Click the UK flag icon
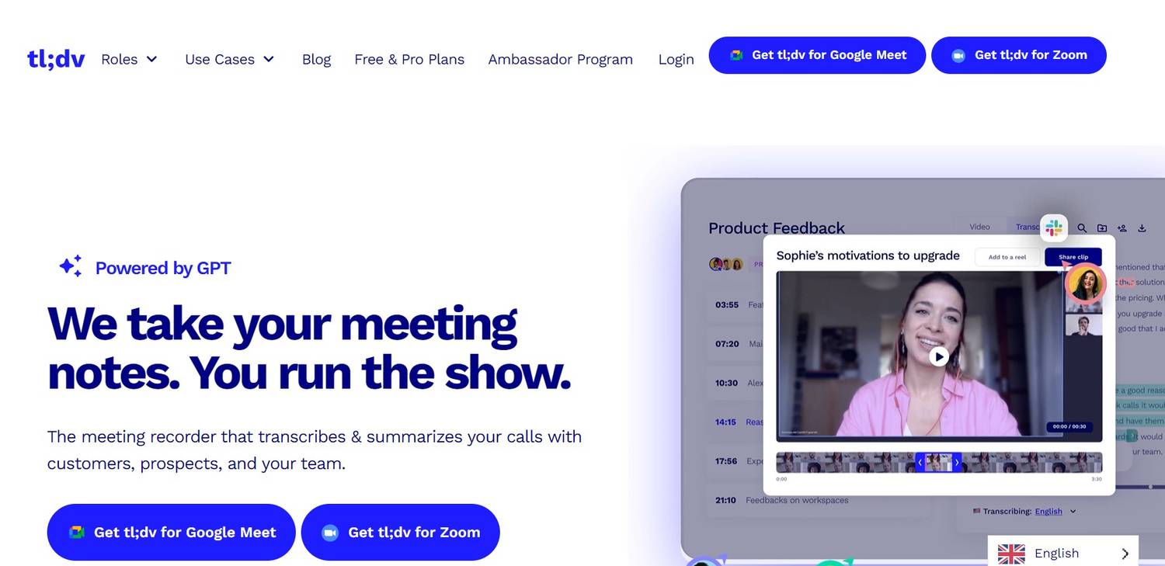The height and width of the screenshot is (566, 1165). pyautogui.click(x=1011, y=554)
